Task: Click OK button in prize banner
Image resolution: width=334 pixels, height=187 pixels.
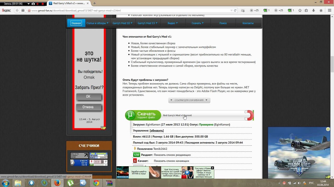Action: click(x=88, y=97)
